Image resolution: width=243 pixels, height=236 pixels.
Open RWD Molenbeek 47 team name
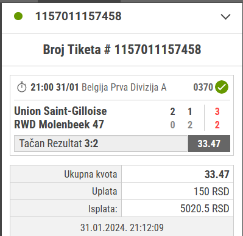point(59,124)
